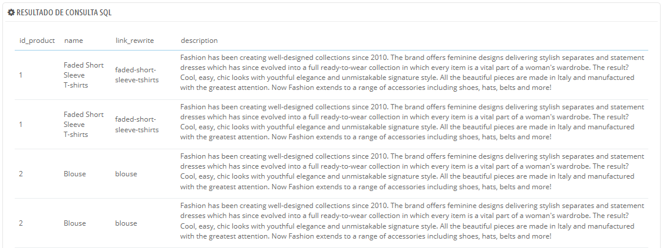Click the gear icon beside Resultado de Consulta SQL
663x248 pixels.
point(11,12)
